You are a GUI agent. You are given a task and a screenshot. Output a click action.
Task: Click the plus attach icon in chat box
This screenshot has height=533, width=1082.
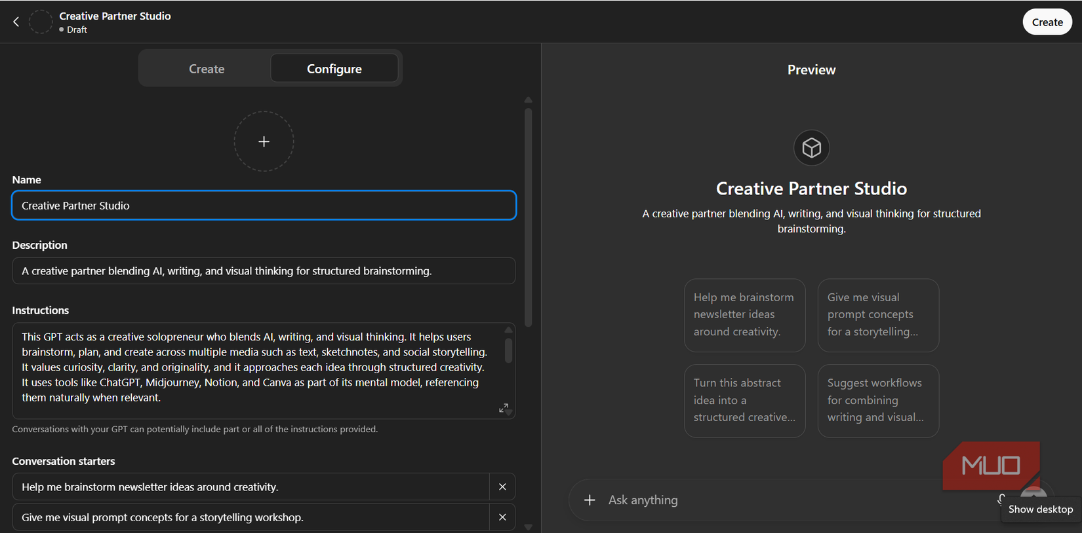coord(590,500)
